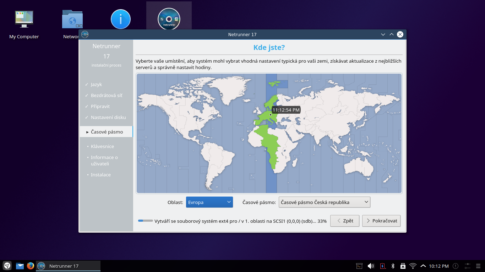The width and height of the screenshot is (485, 272).
Task: Select the Časové pásmo step
Action: [x=107, y=132]
